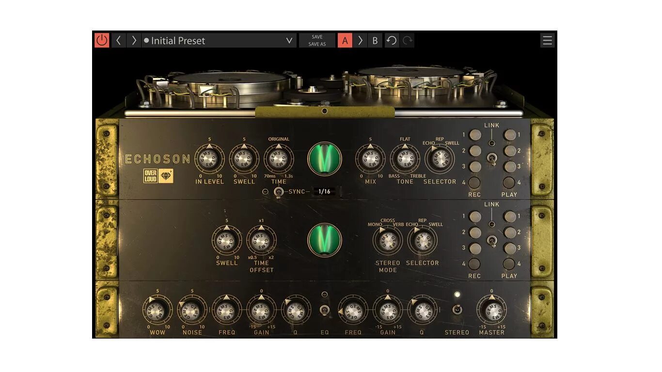Click the undo icon
Image resolution: width=662 pixels, height=372 pixels.
tap(392, 40)
